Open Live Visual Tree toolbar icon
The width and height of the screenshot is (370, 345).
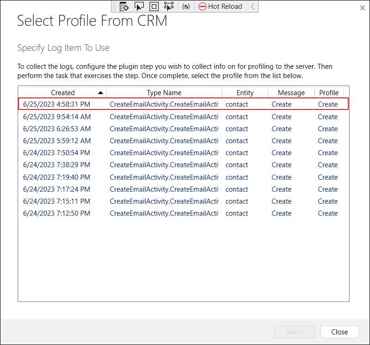124,6
